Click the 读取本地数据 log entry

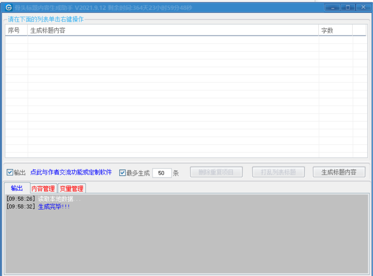(x=59, y=199)
